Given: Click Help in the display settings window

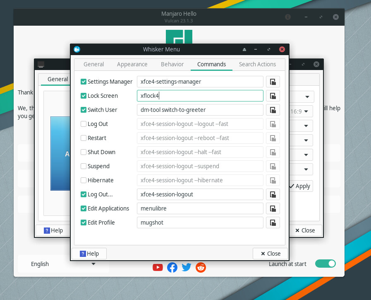Looking at the screenshot, I should [53, 230].
